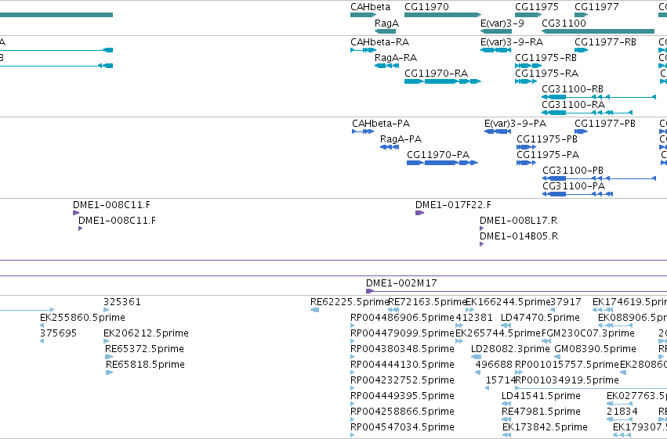Screen dimensions: 667x439
Task: Select transcript CAHbeta-RA
Action: pyautogui.click(x=363, y=50)
